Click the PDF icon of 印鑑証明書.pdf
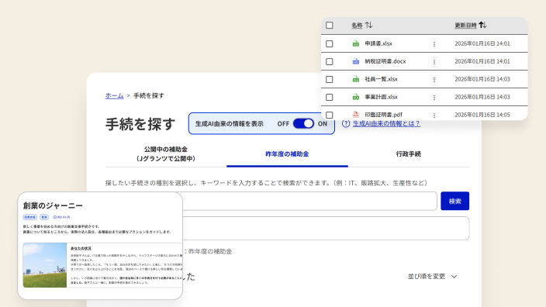The width and height of the screenshot is (546, 307). coord(355,115)
